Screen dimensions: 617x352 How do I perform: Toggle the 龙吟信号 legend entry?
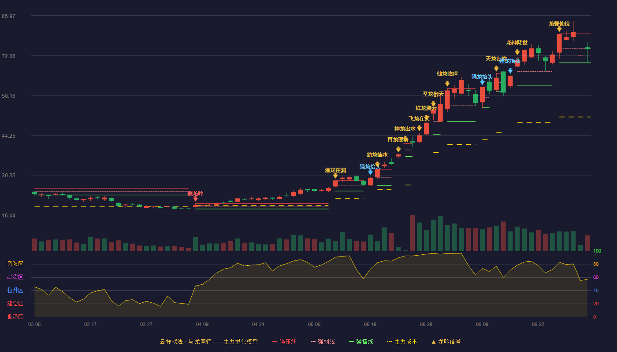coord(446,341)
